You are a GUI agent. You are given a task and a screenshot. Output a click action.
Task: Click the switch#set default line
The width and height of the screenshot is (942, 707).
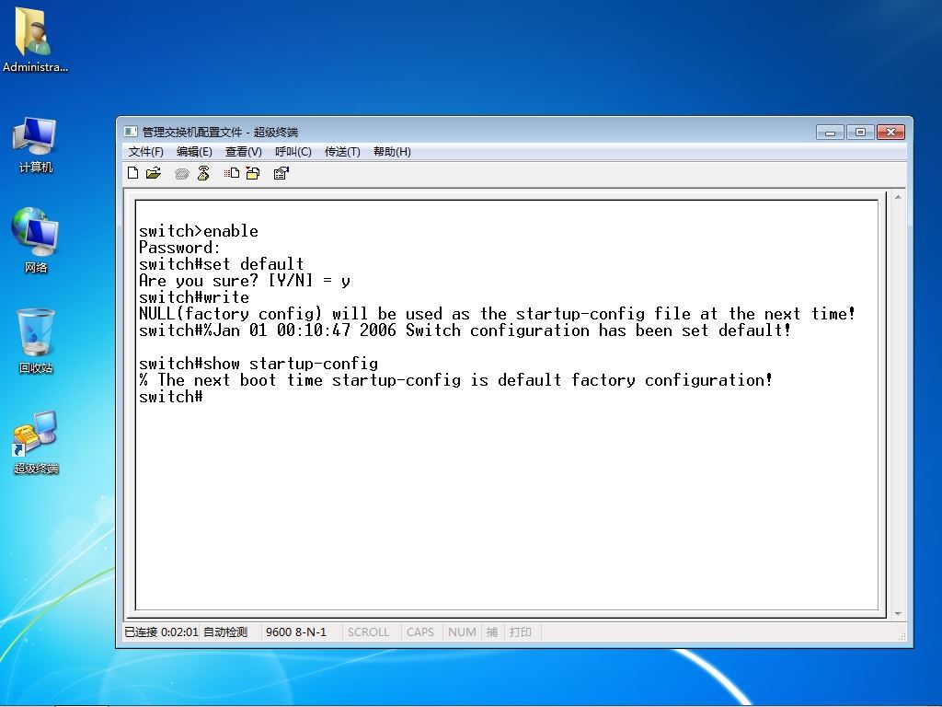coord(221,264)
